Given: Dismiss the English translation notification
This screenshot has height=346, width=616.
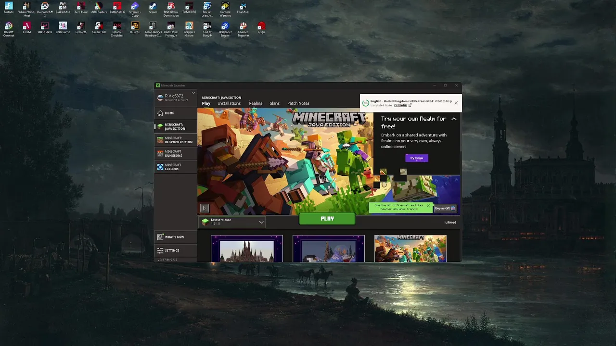Looking at the screenshot, I should pos(456,103).
